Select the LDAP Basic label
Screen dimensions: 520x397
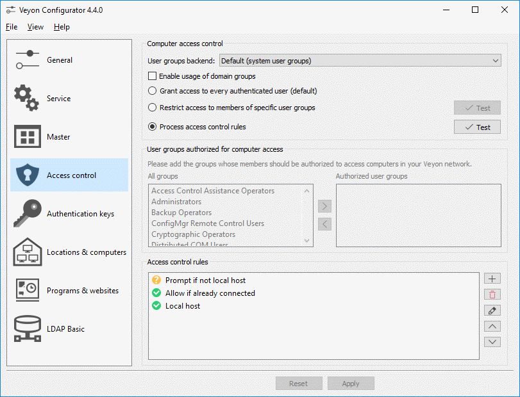65,328
